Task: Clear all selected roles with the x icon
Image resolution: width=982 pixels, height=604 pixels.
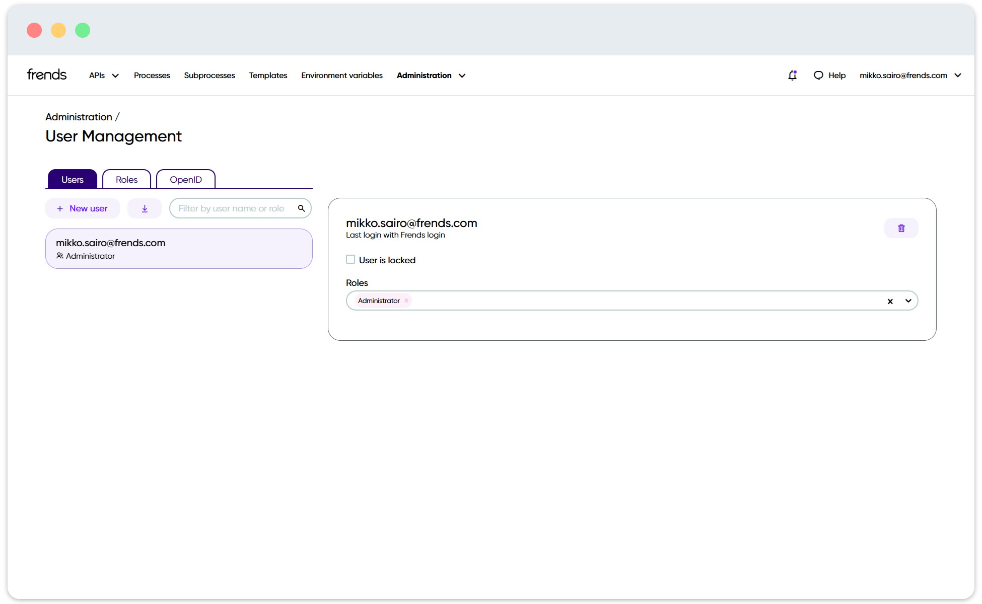Action: [890, 300]
